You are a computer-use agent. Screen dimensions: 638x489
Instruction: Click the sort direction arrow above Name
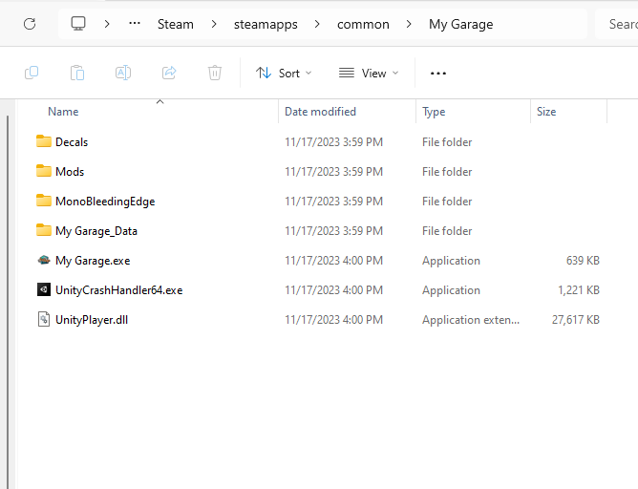[x=159, y=101]
